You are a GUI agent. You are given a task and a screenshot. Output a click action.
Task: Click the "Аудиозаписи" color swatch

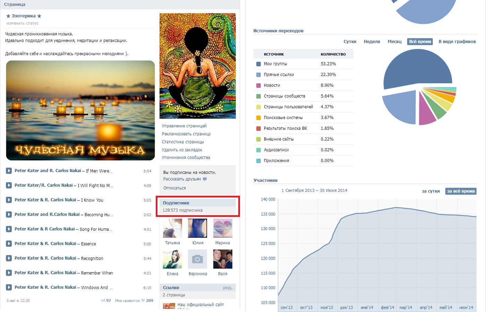258,150
